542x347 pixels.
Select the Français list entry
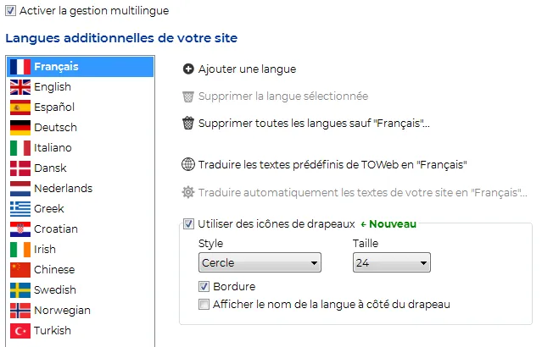(x=81, y=67)
